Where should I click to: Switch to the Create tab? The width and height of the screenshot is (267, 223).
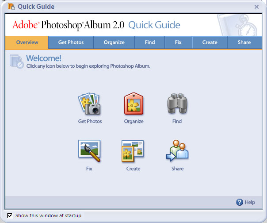pos(210,42)
